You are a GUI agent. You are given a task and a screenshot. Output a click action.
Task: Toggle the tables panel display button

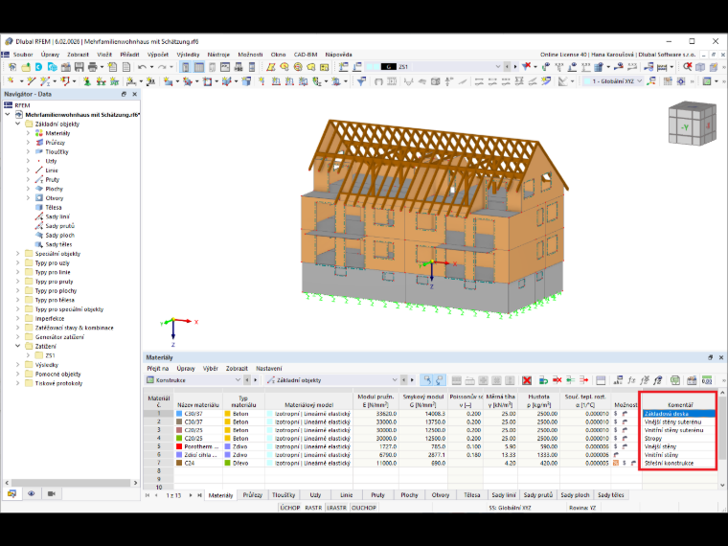tap(198, 67)
